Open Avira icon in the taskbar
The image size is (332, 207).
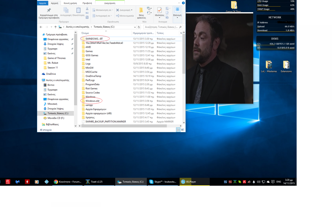click(x=8, y=182)
